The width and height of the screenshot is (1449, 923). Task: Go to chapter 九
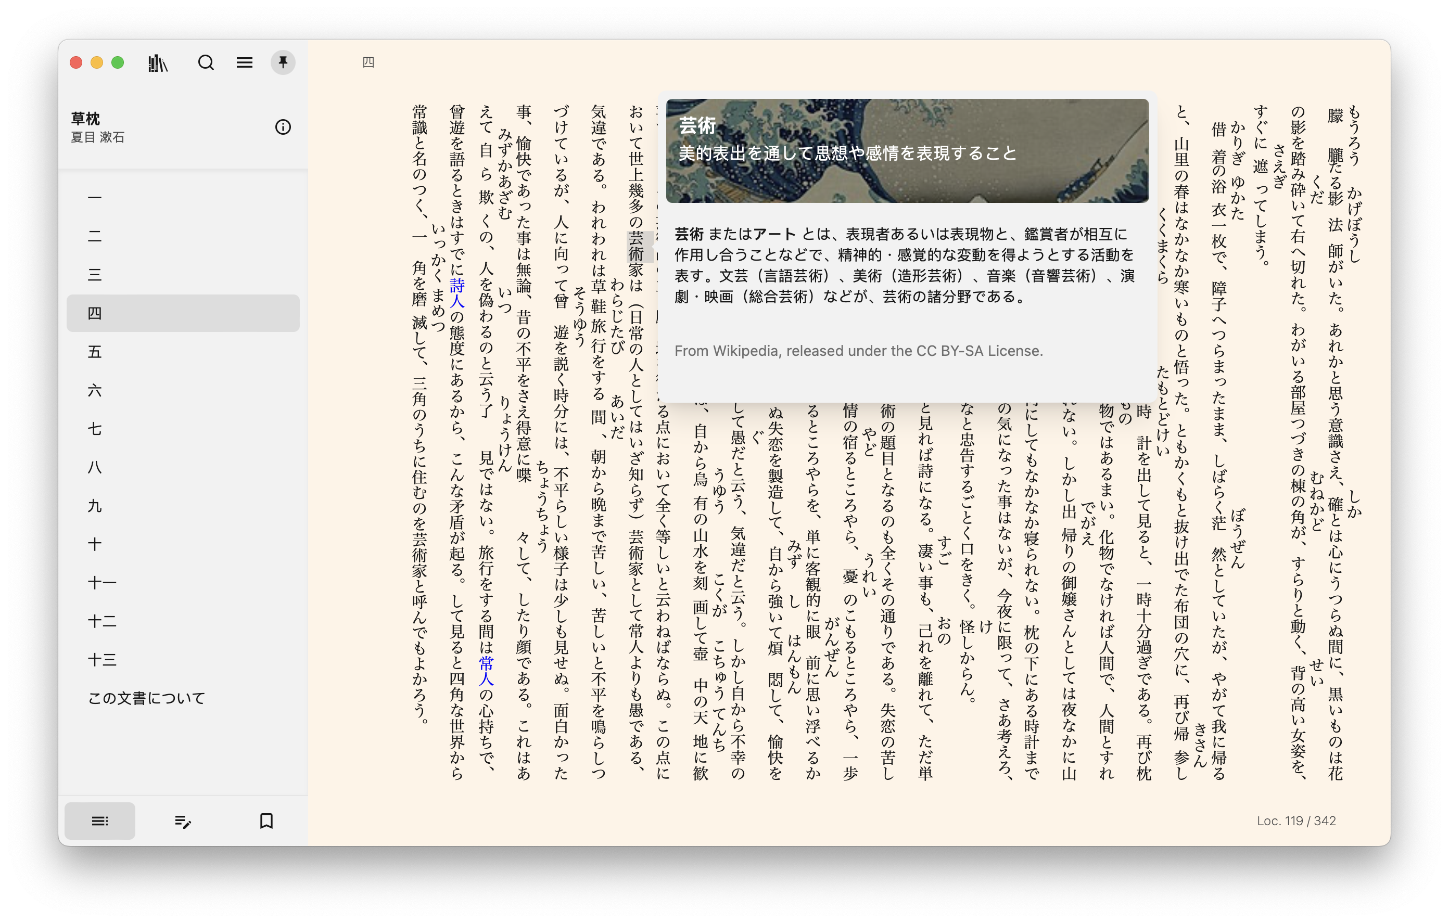point(95,505)
